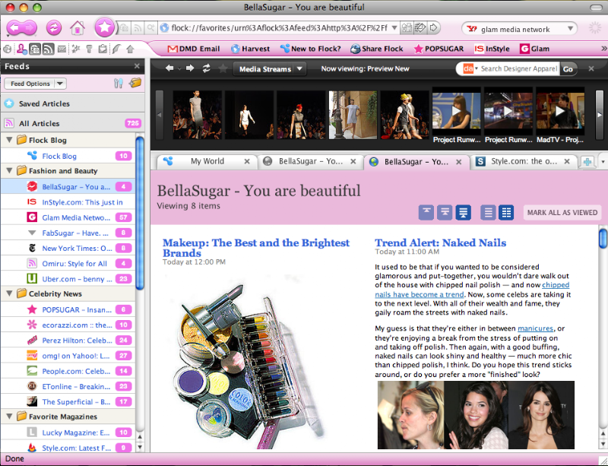Open DMD Email bookmark
The image size is (608, 466).
(x=194, y=49)
